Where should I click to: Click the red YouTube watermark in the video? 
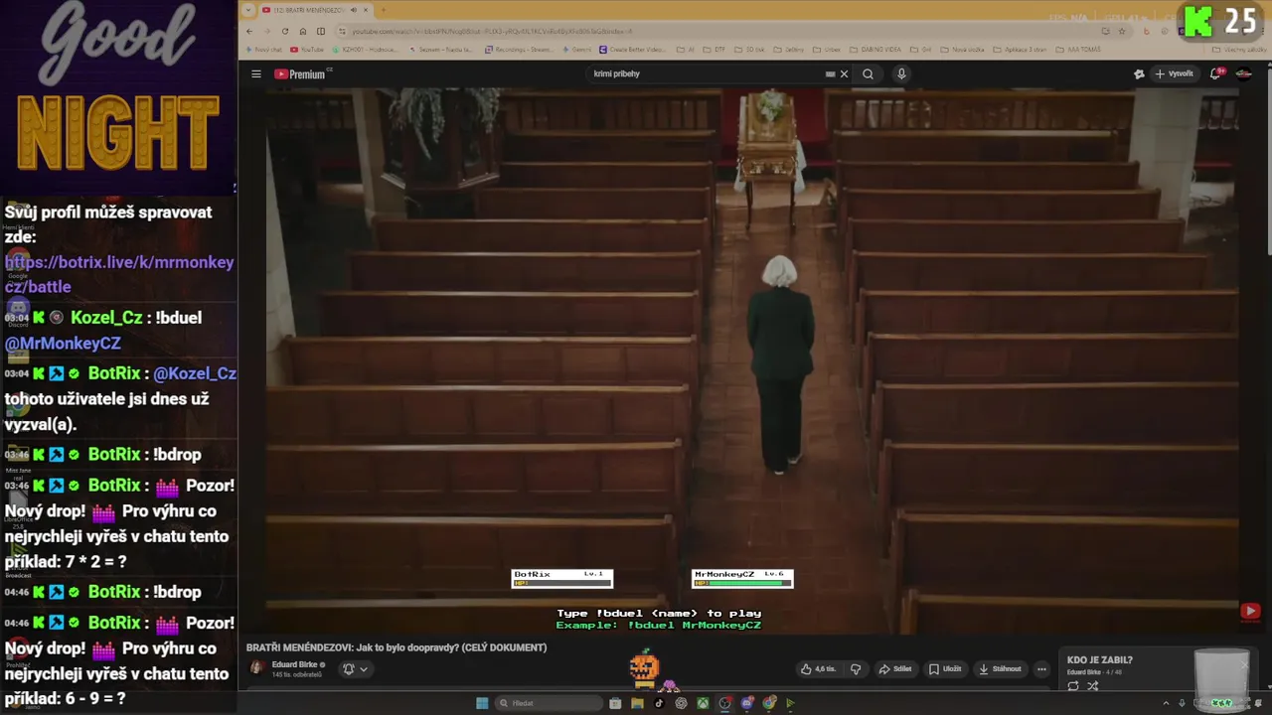(1250, 612)
